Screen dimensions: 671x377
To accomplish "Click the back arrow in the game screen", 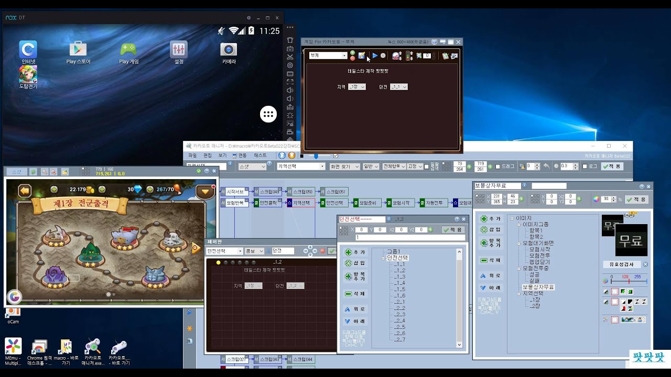I will pyautogui.click(x=25, y=191).
